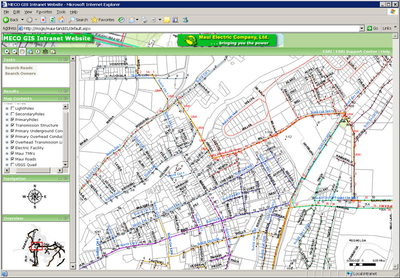Image resolution: width=400 pixels, height=278 pixels.
Task: Open the Back button history dropdown
Action: point(22,20)
